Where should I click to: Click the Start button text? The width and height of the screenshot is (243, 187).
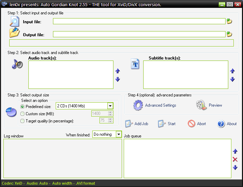point(172,124)
